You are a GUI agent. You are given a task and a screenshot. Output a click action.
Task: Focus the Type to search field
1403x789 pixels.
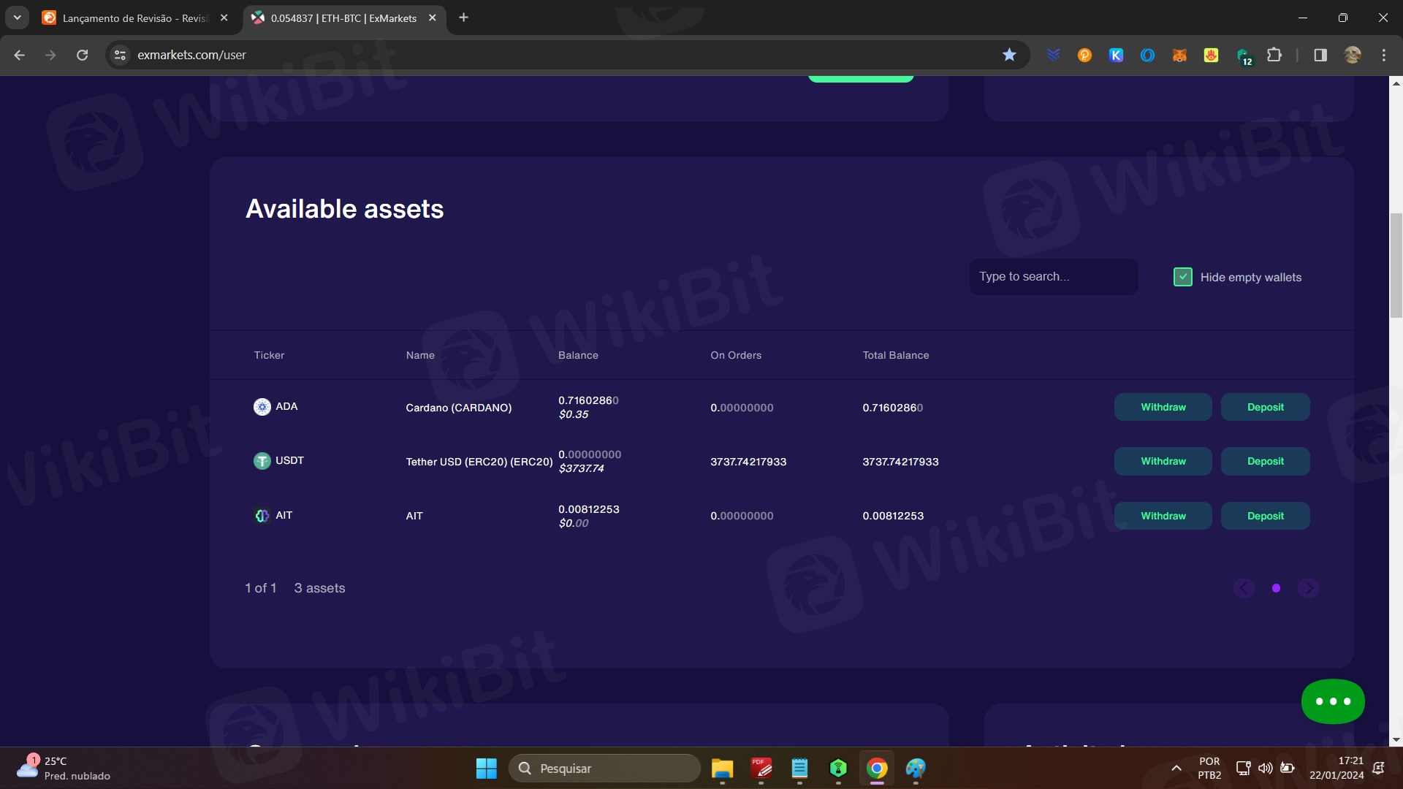click(x=1052, y=277)
